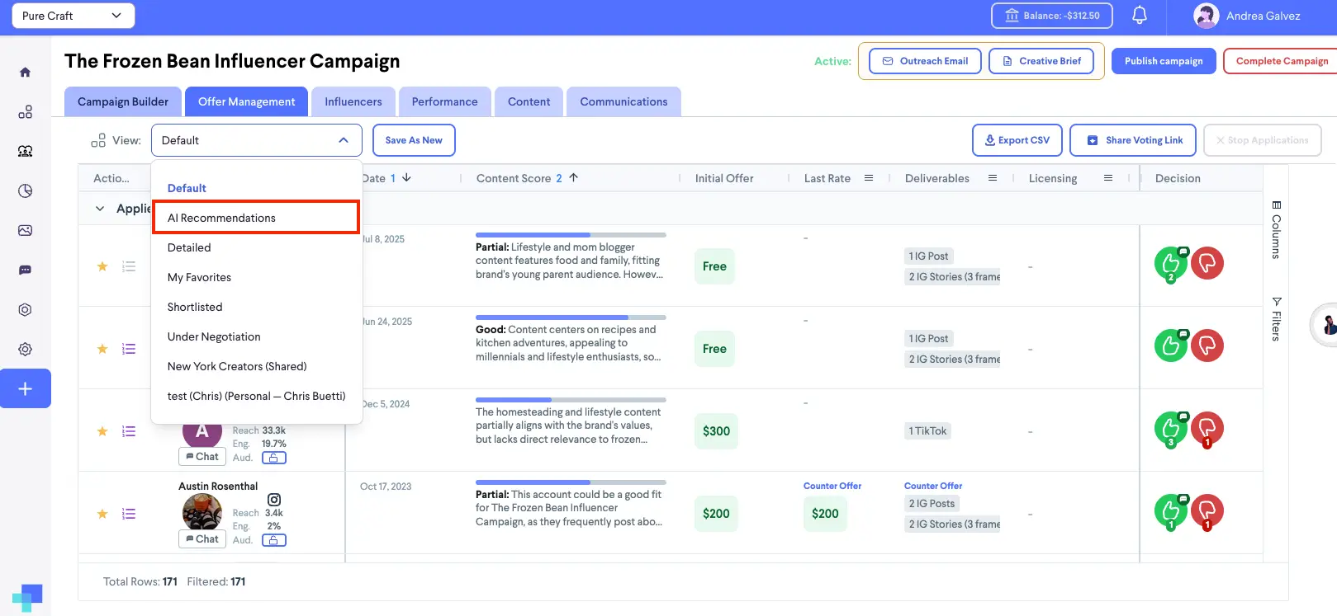Click the content score bar in Jul 8, 2025 row
Screen dimensions: 1337x616
pyautogui.click(x=571, y=235)
